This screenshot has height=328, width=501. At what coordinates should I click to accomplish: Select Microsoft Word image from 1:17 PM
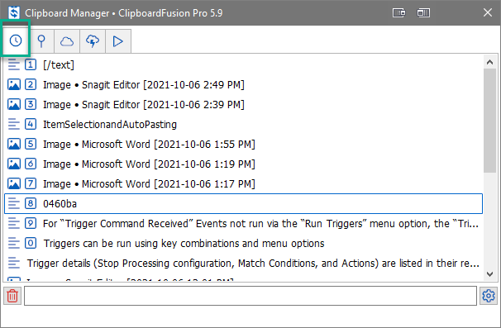click(243, 183)
